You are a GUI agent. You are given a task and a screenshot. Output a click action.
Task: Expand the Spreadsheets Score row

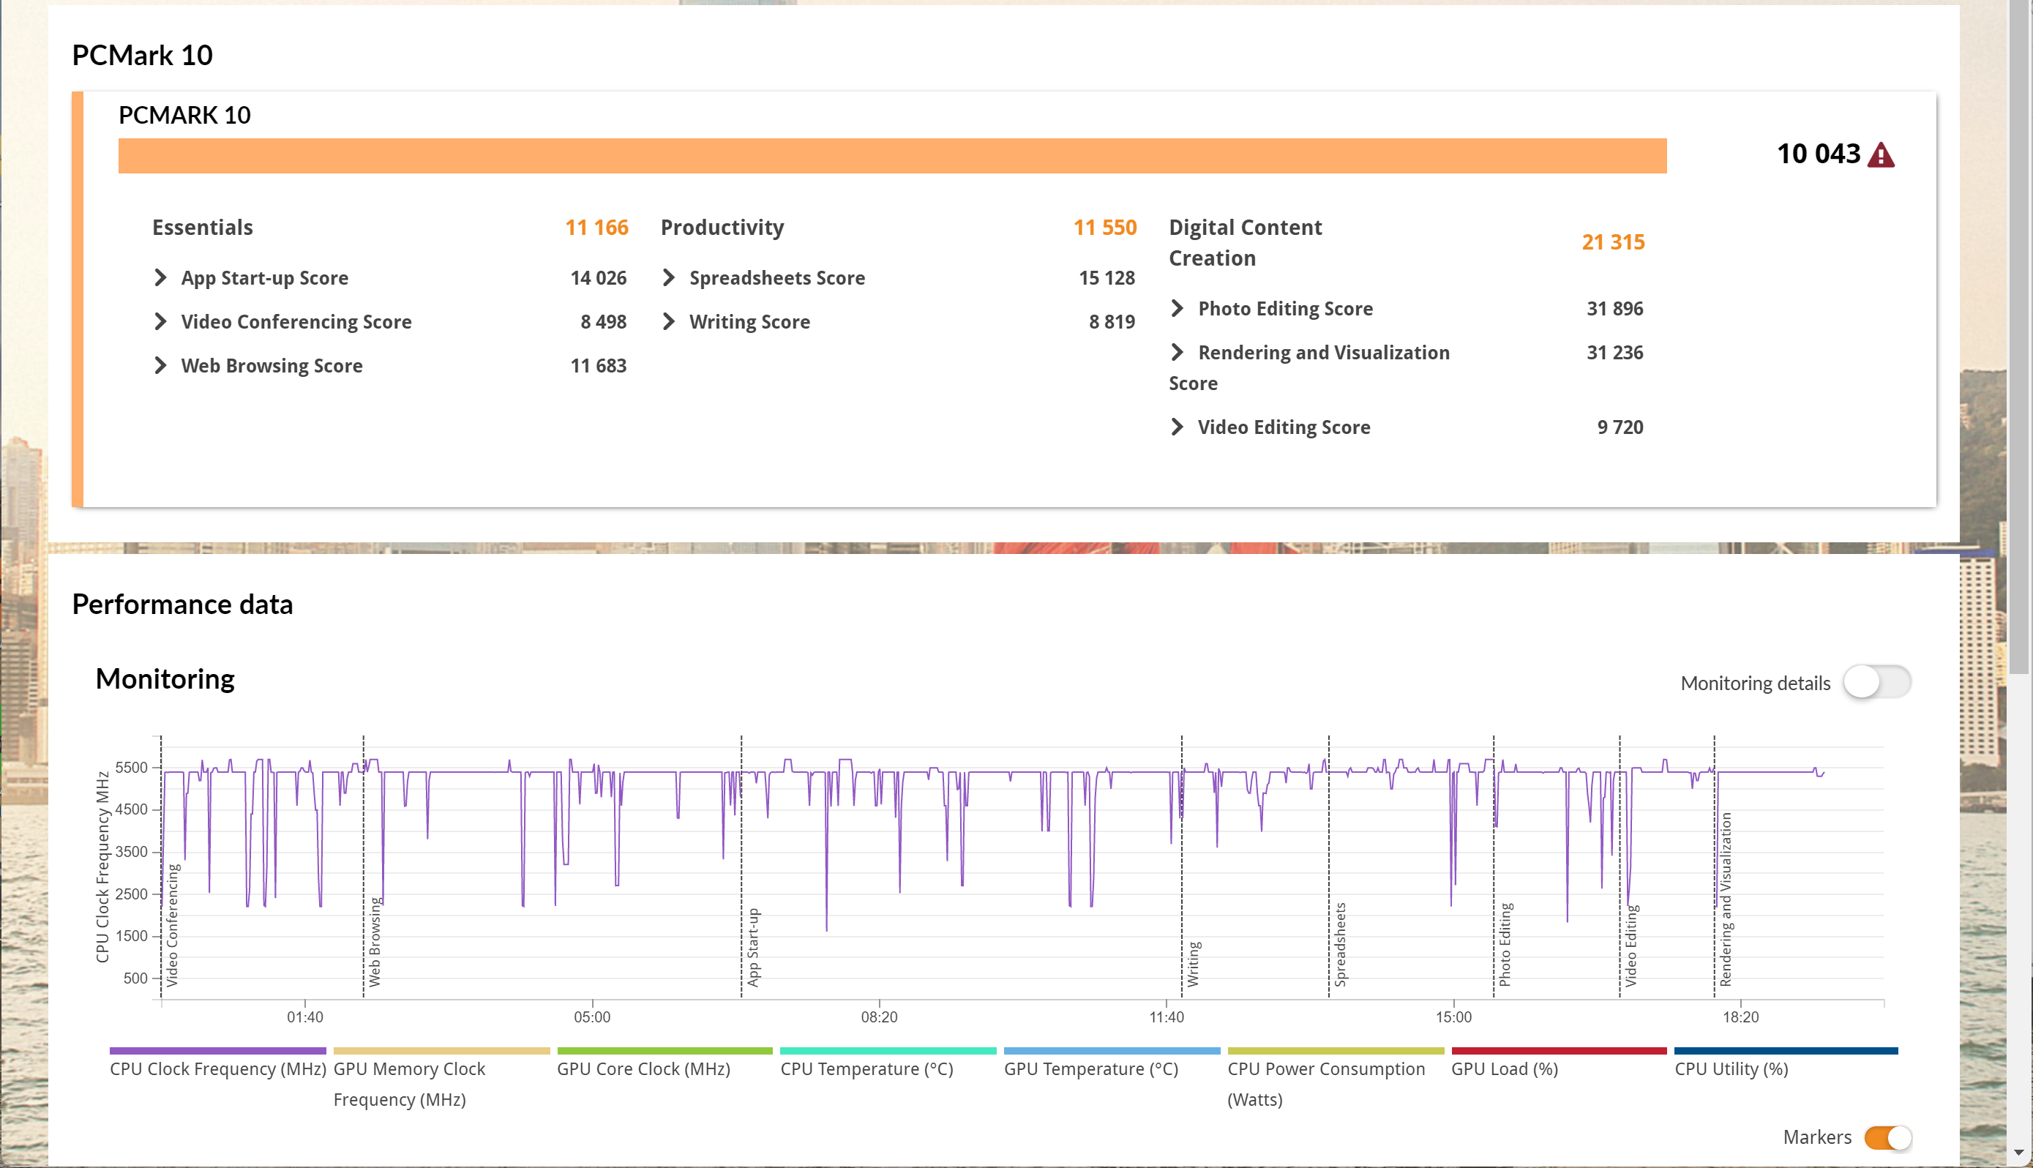[669, 277]
